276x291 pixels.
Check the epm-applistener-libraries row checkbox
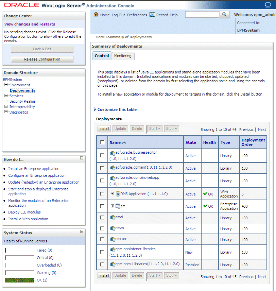[102, 252]
